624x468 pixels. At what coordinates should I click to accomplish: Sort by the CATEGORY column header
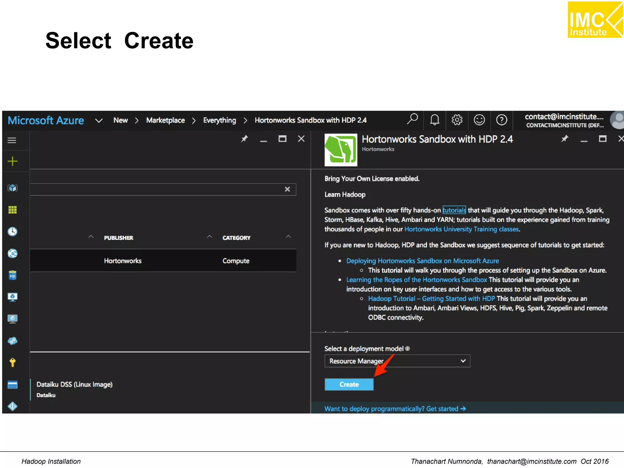(x=236, y=238)
